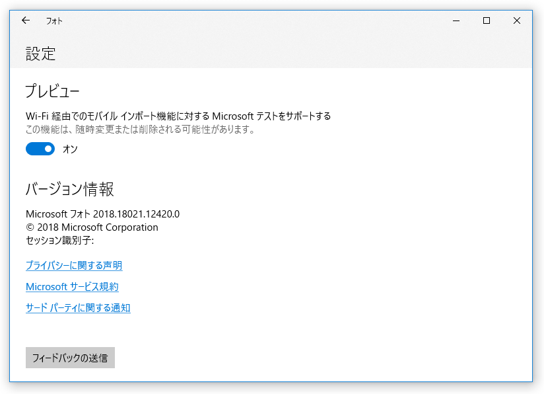Open the Microsoft サービス規約 link
The height and width of the screenshot is (394, 544).
pyautogui.click(x=72, y=287)
